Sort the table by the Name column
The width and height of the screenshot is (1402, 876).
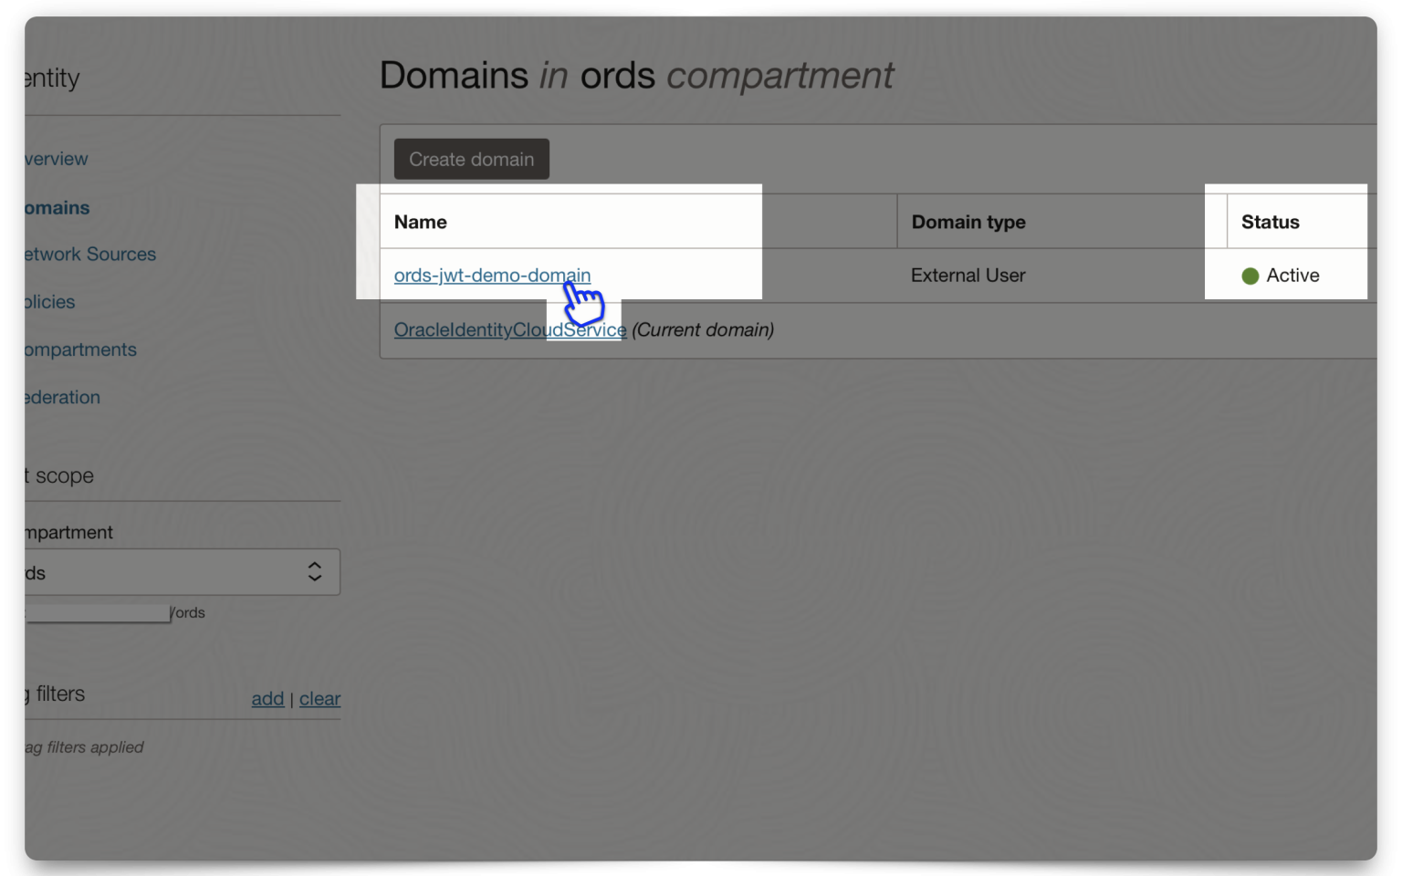point(420,221)
